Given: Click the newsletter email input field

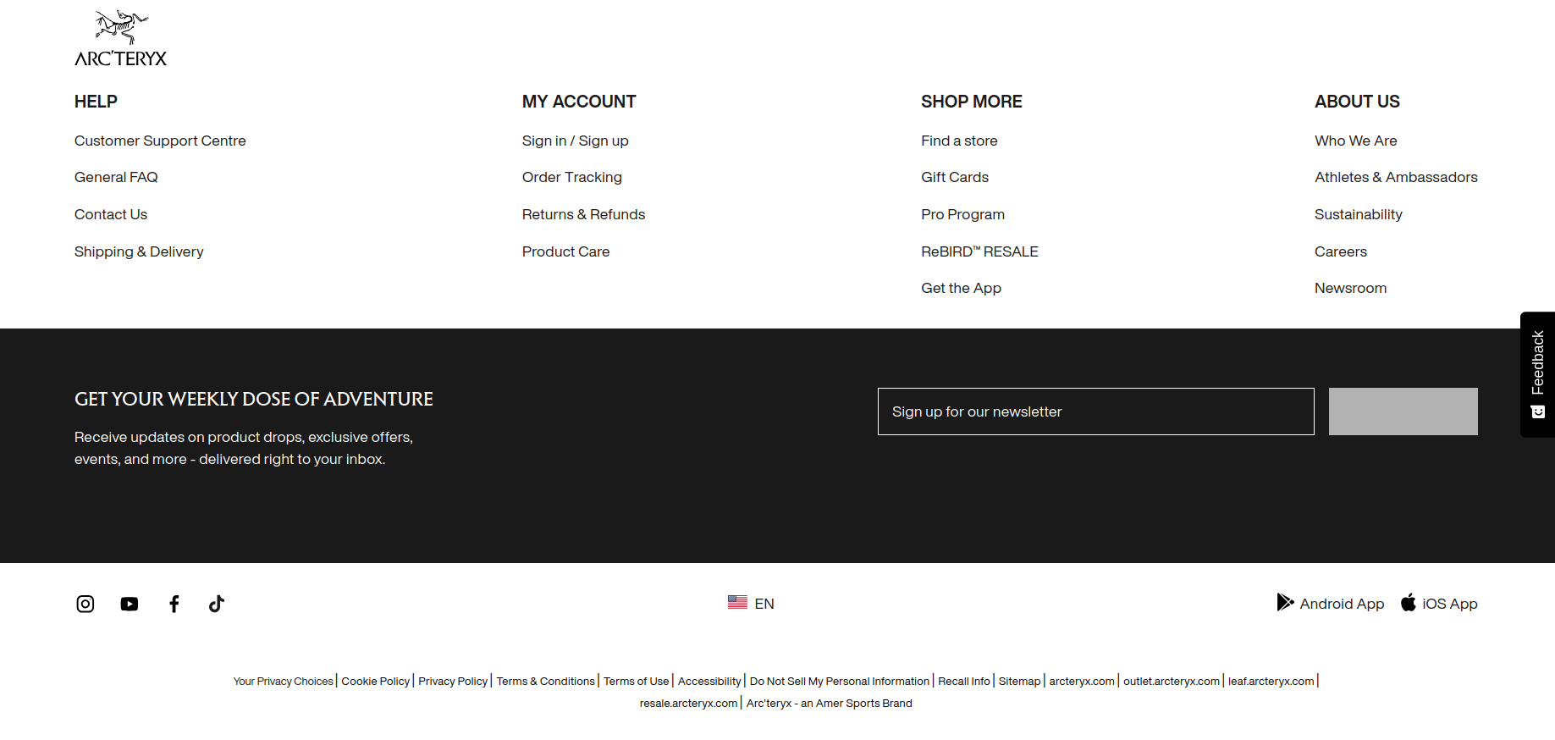Looking at the screenshot, I should [1095, 411].
